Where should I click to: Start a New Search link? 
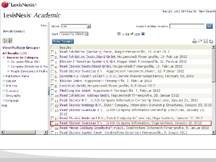207,11
